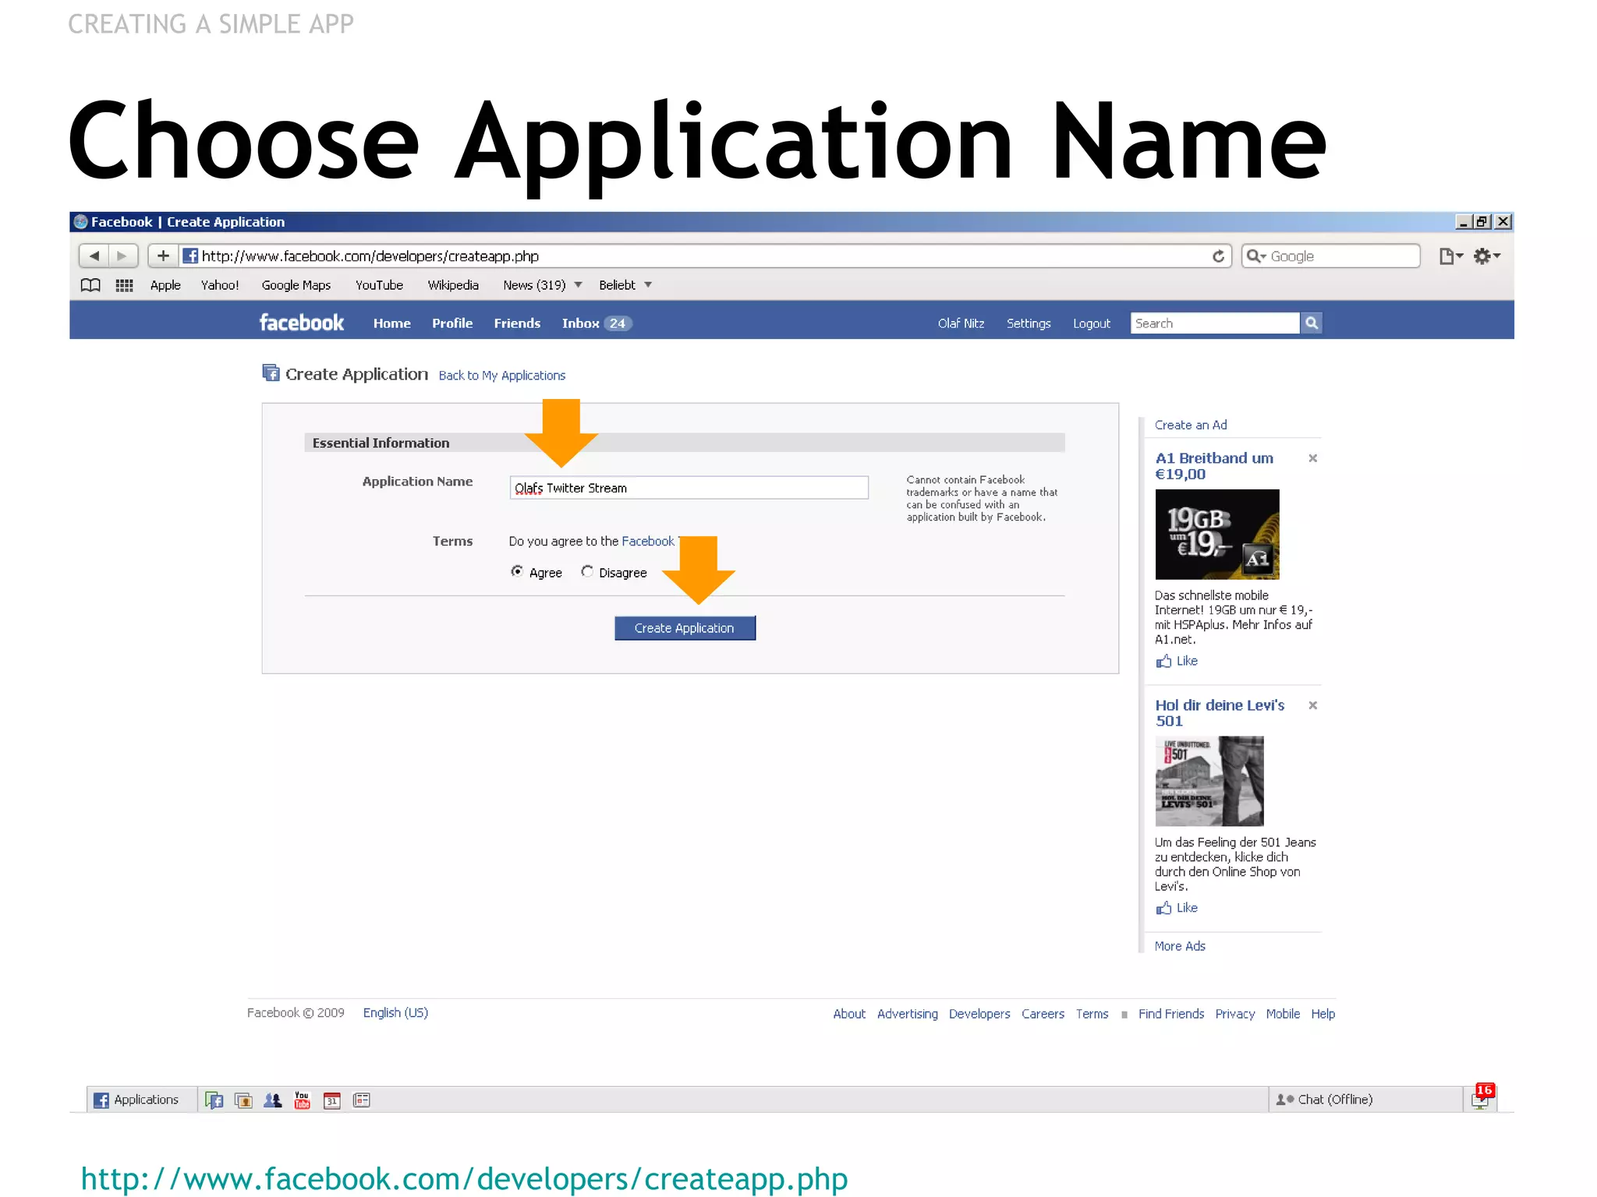1597x1197 pixels.
Task: Open the events calendar icon in bottom bar
Action: [332, 1100]
